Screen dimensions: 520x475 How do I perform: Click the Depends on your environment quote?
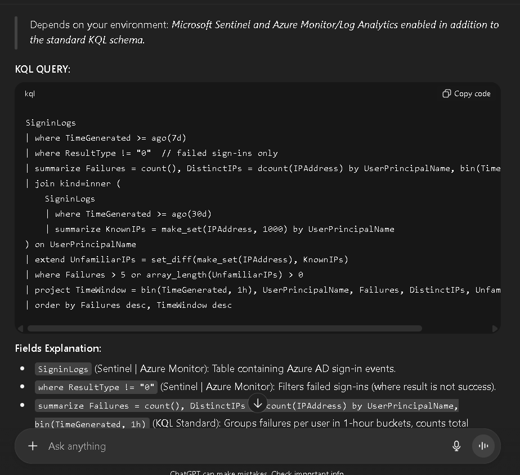[265, 32]
